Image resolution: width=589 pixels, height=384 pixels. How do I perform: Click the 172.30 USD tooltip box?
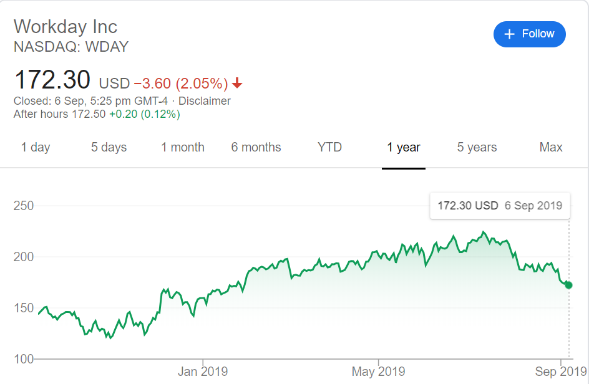tap(500, 206)
